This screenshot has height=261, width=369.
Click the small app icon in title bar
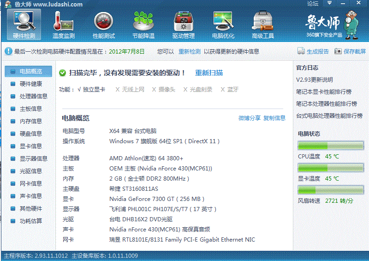coord(8,4)
